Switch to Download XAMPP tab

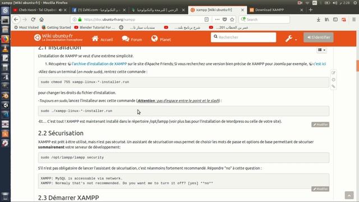pos(269,10)
